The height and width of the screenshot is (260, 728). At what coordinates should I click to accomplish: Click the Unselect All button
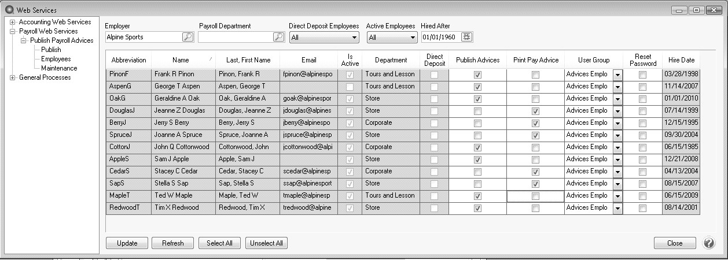pyautogui.click(x=266, y=243)
